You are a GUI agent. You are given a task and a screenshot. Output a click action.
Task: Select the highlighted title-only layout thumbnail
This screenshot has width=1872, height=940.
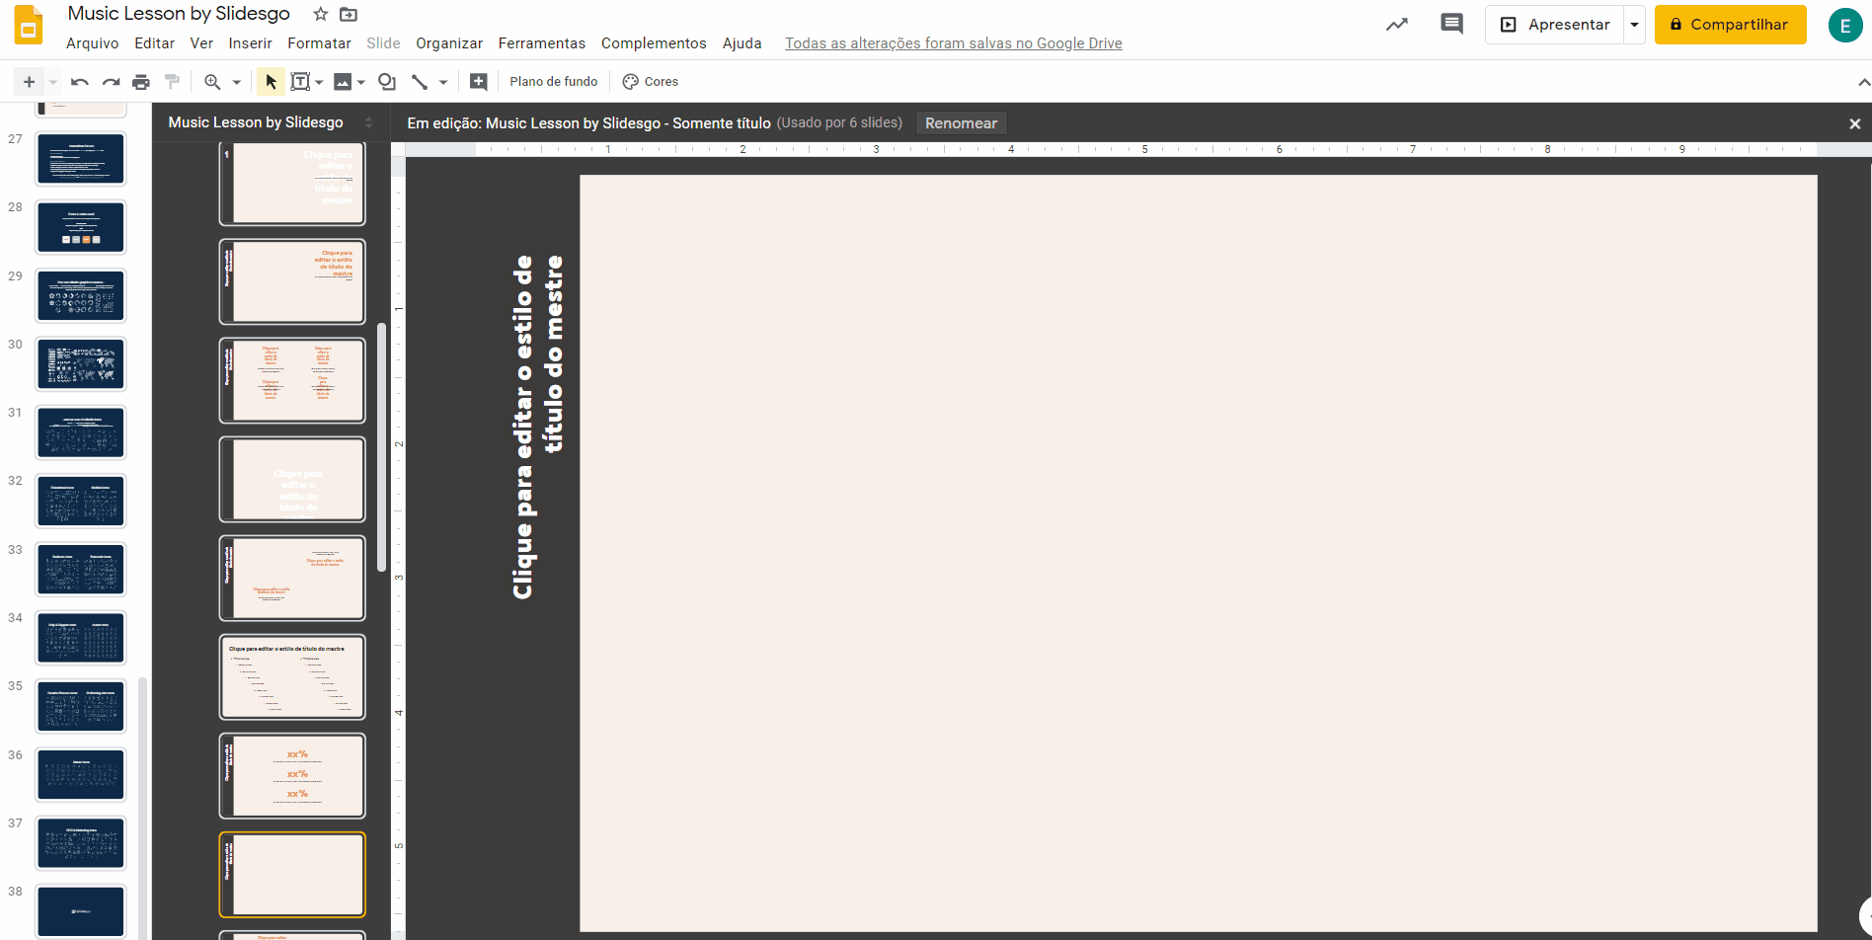[x=292, y=874]
